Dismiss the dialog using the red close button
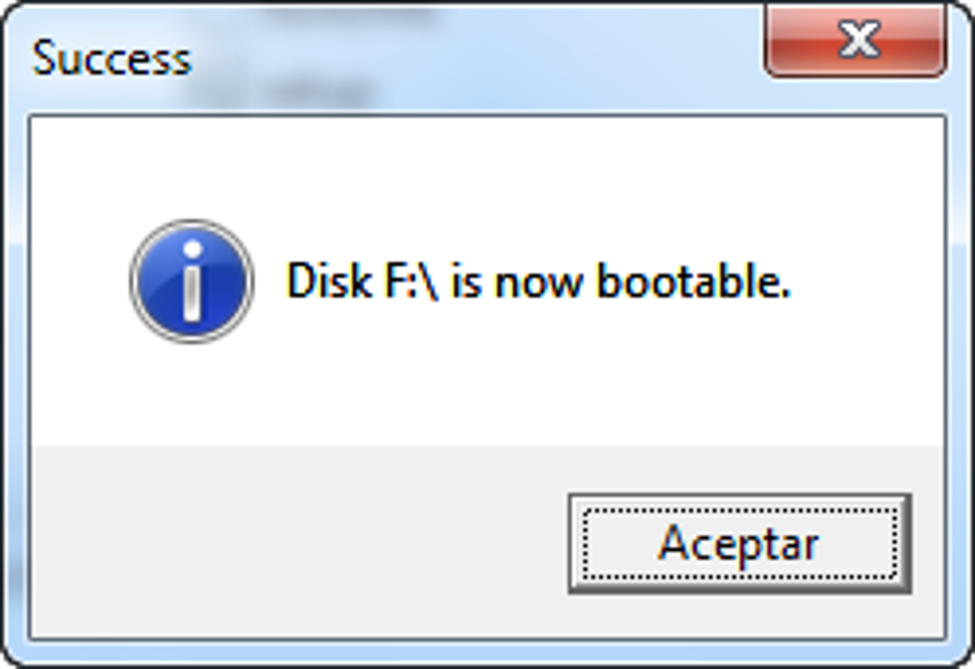975x669 pixels. [x=856, y=40]
